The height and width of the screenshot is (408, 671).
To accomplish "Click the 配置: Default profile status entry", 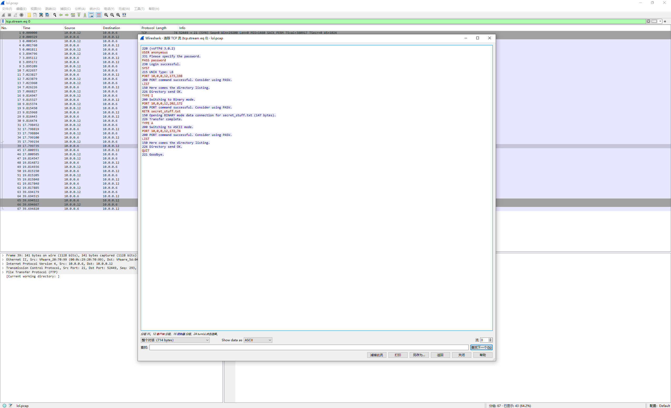I will point(659,406).
